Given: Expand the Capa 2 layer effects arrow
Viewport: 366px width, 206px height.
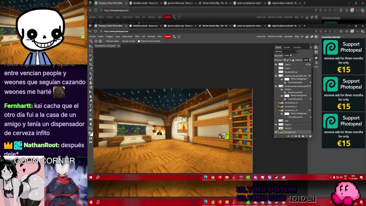Looking at the screenshot, I should (x=310, y=65).
